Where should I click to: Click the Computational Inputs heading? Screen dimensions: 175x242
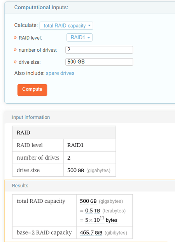[x=41, y=7]
